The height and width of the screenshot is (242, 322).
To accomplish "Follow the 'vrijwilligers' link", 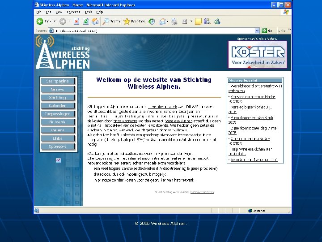I will pyautogui.click(x=178, y=130).
